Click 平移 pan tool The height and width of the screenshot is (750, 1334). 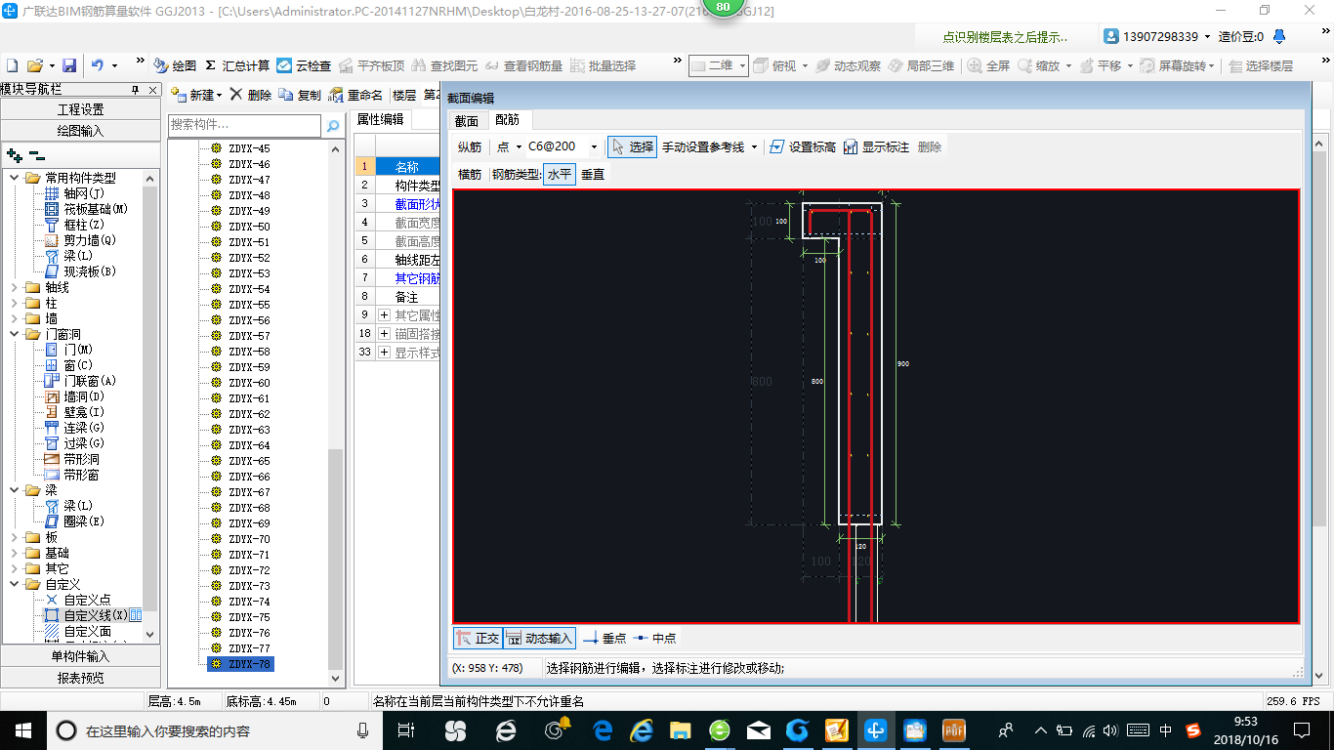1101,65
